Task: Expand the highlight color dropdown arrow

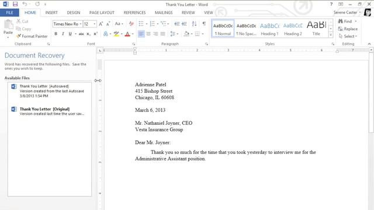Action: tap(122, 34)
